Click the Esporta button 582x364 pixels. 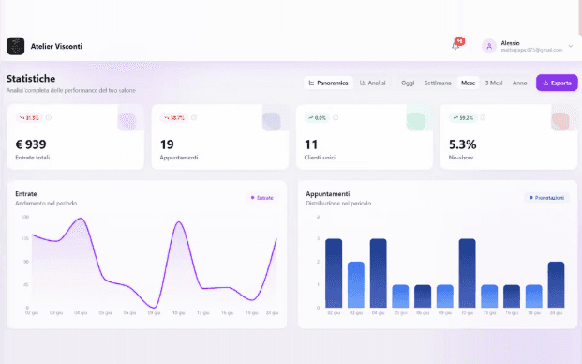[557, 83]
